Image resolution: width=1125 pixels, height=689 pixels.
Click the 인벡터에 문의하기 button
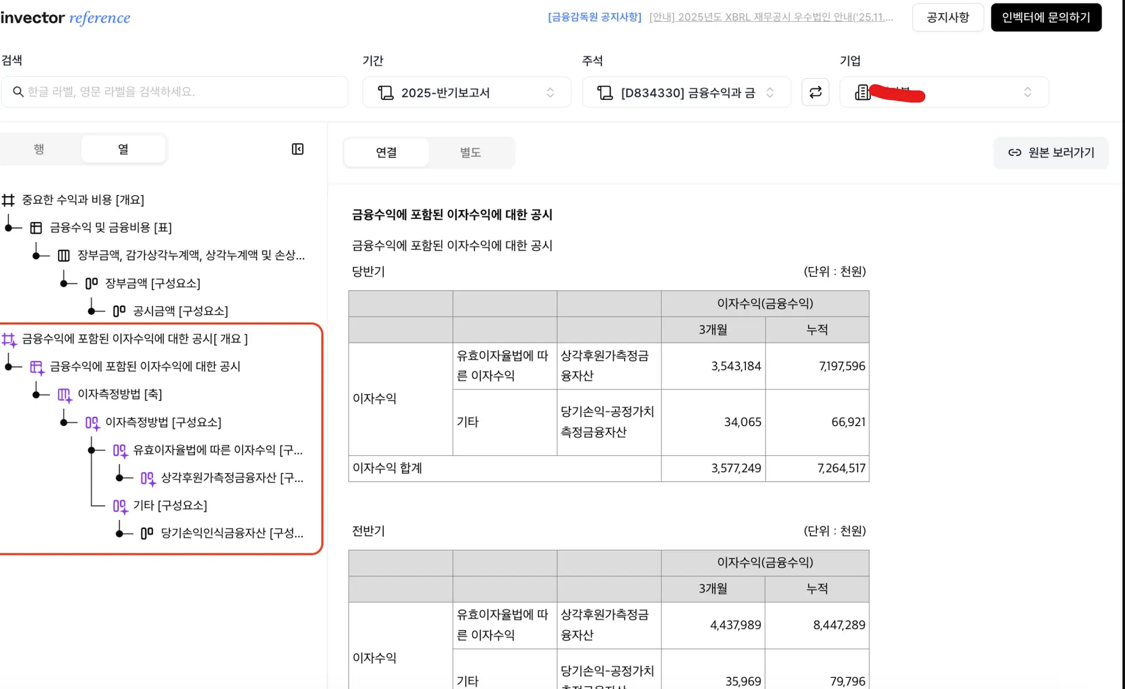pos(1045,18)
